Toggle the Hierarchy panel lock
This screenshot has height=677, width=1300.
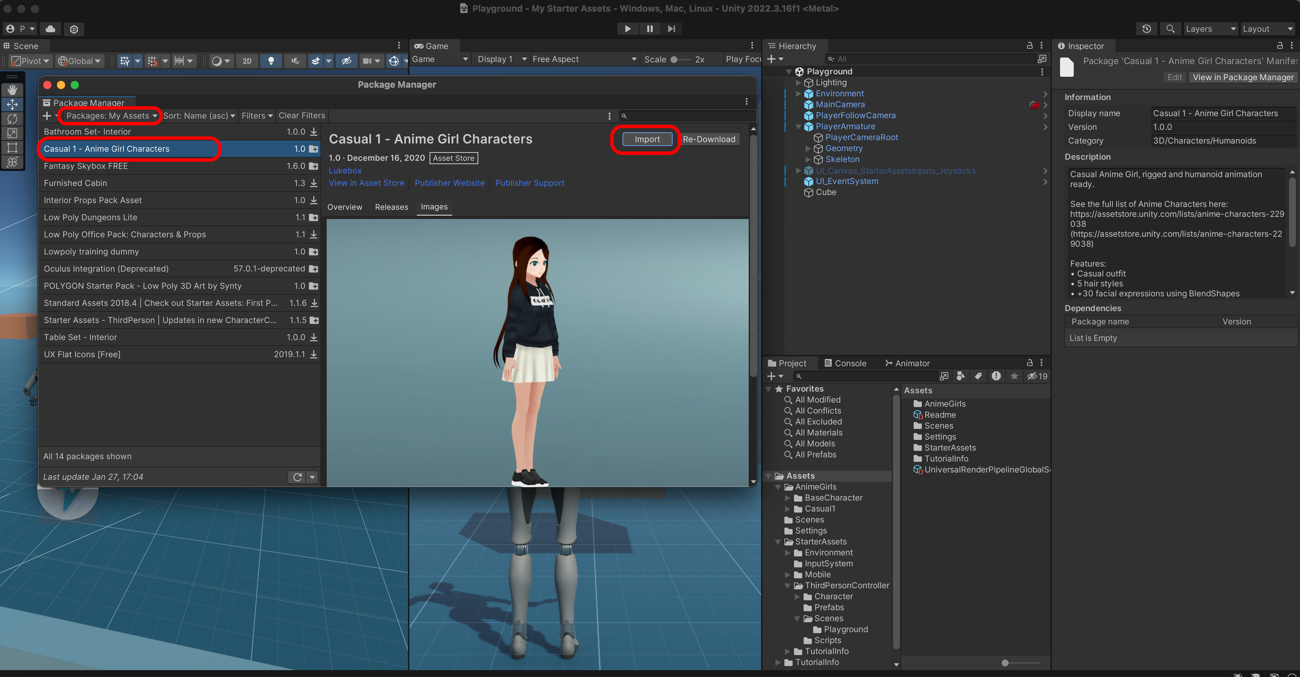1030,46
